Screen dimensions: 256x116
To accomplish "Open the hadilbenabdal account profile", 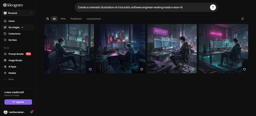I will coord(14,112).
